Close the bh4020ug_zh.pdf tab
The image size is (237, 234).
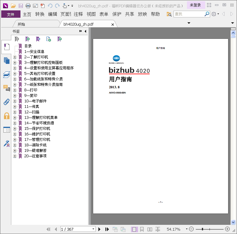113,24
